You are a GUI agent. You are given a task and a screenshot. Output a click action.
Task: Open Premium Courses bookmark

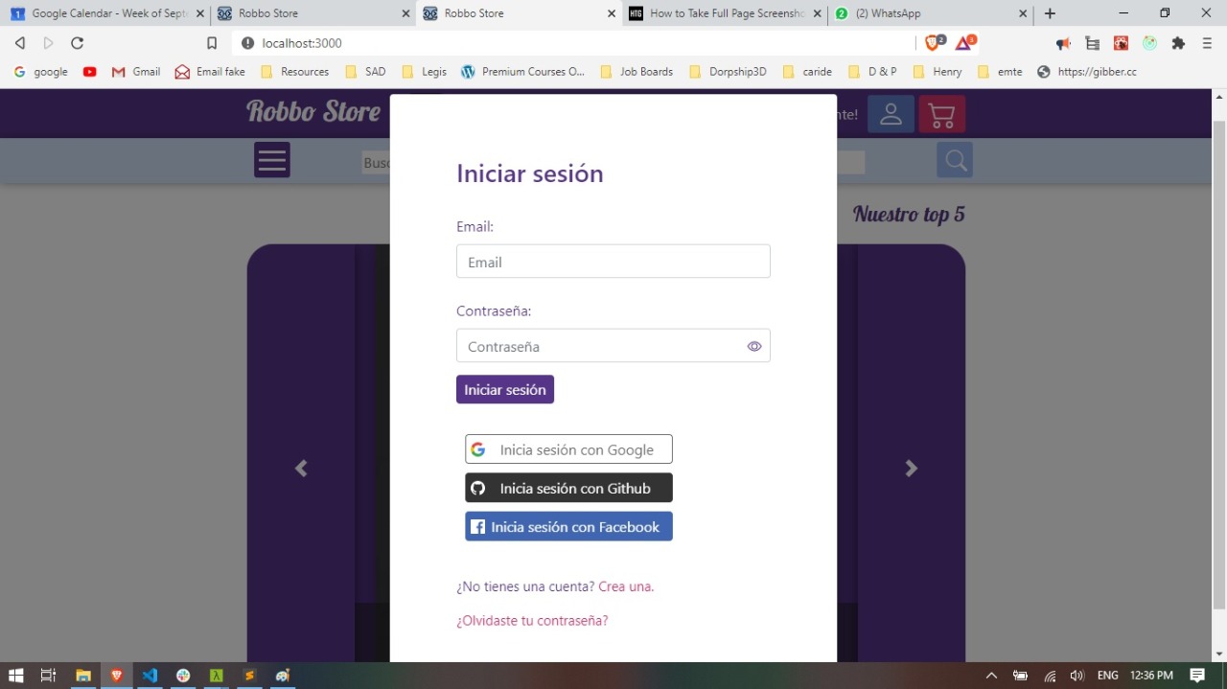[x=522, y=72]
